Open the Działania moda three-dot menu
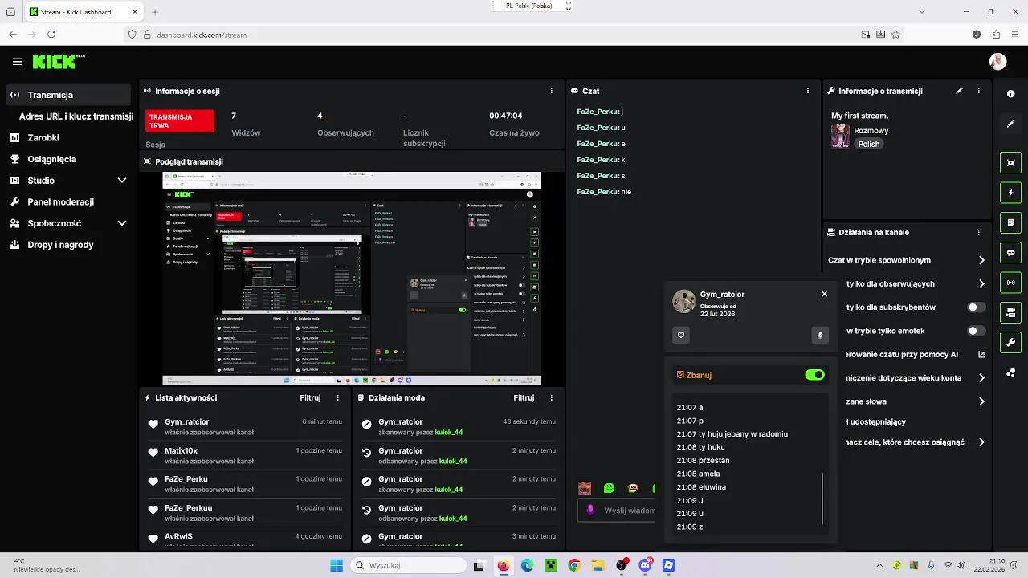 tap(551, 397)
